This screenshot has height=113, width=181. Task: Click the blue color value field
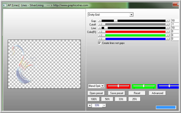[175, 39]
